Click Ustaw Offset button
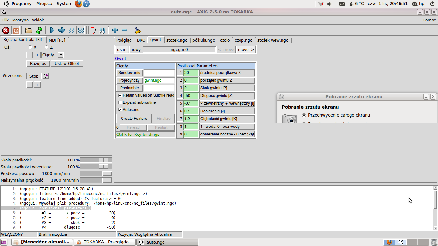 [67, 64]
